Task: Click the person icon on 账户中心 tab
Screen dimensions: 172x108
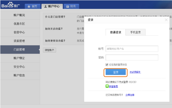Action: pos(45,7)
